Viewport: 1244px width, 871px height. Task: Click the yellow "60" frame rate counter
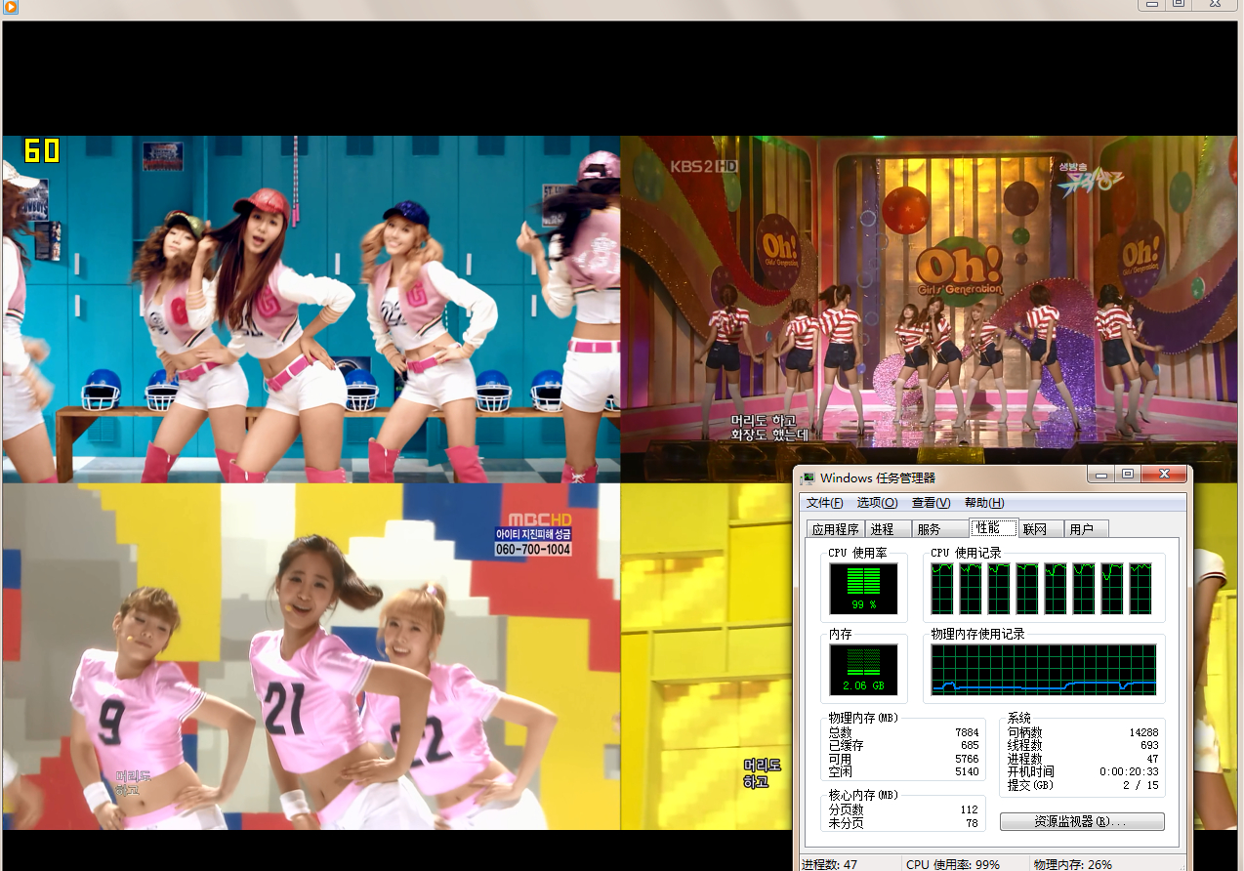pyautogui.click(x=42, y=150)
